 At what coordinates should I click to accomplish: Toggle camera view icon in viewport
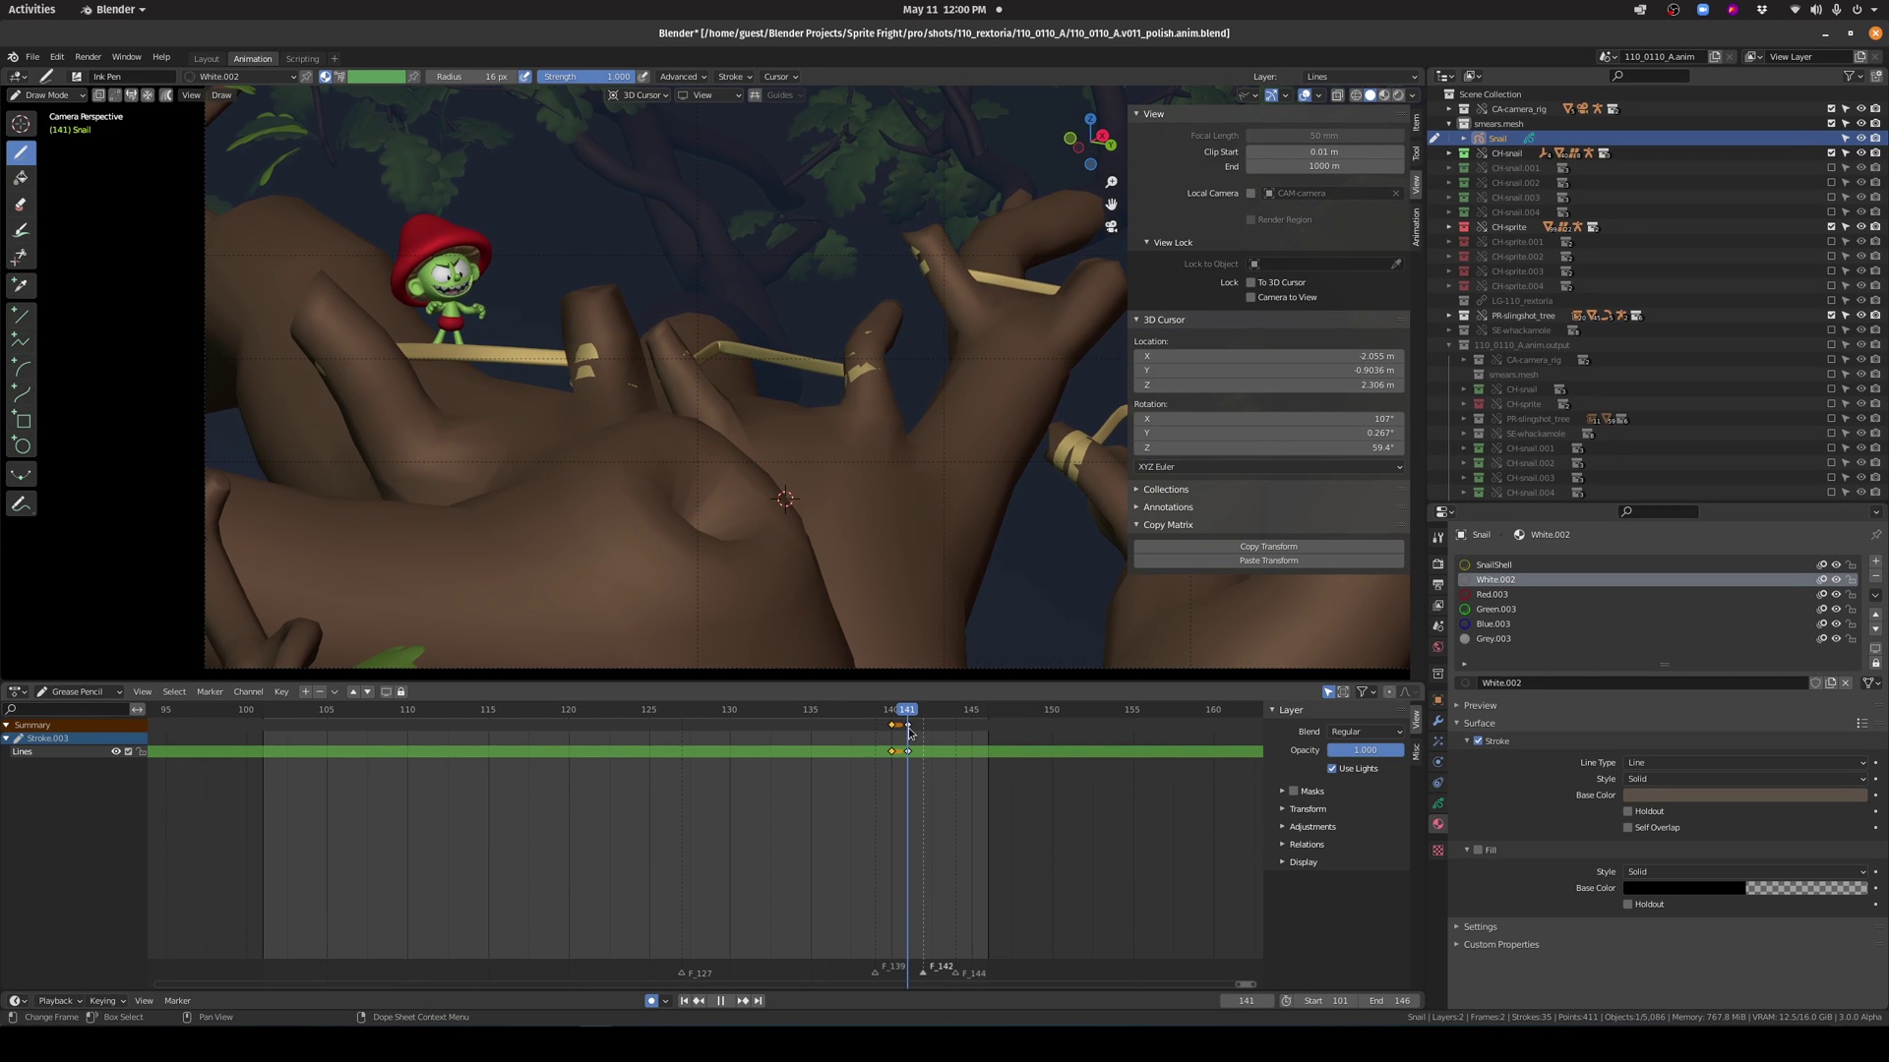1111,226
